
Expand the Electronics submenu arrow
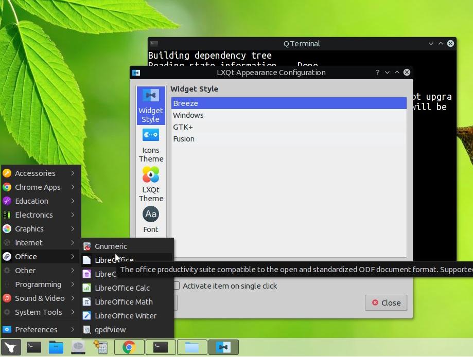click(x=73, y=215)
